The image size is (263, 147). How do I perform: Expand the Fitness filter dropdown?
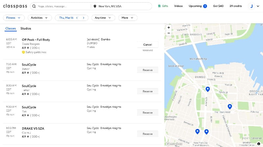[x=13, y=18]
